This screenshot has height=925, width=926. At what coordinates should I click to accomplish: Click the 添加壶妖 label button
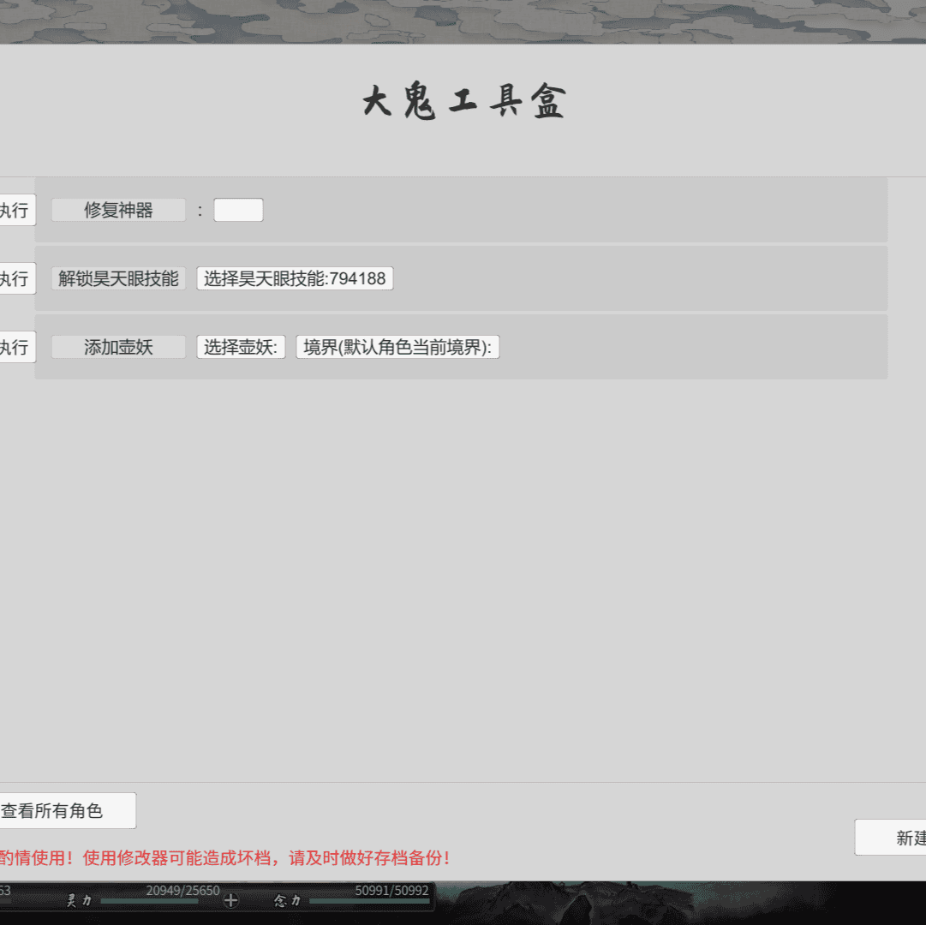[118, 347]
